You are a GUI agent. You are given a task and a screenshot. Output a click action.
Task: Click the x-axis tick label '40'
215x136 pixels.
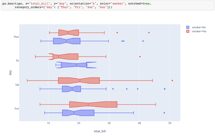pyautogui.click(x=139, y=123)
